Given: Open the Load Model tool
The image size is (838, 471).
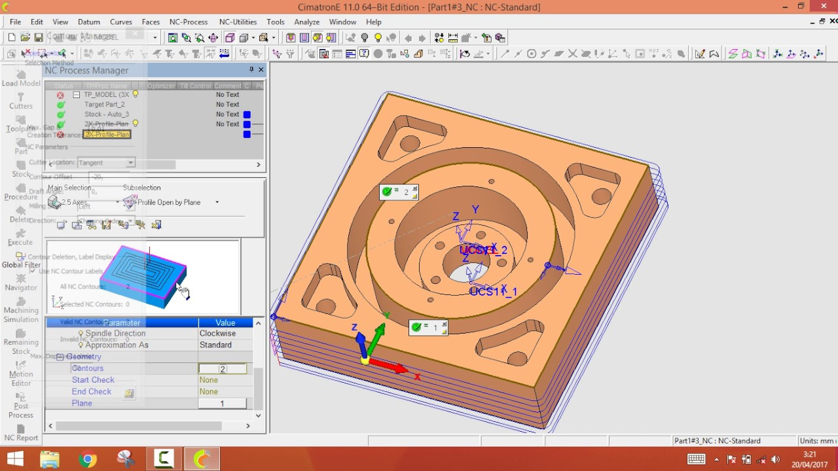Looking at the screenshot, I should pos(21,78).
